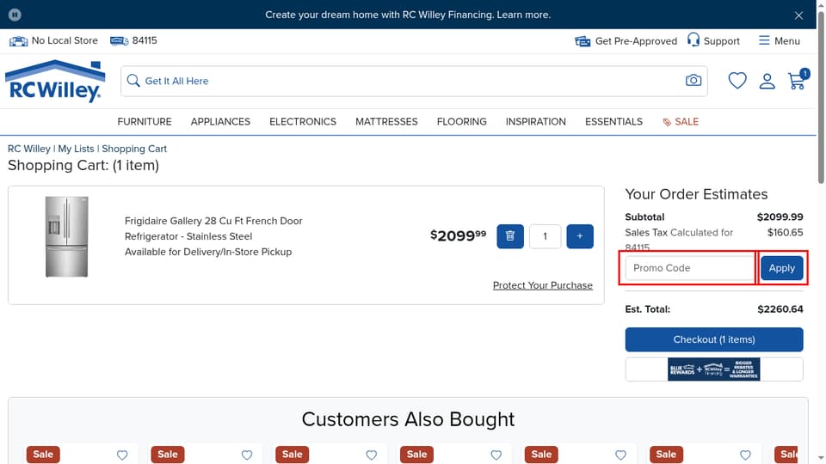Open the Sale menu item
The width and height of the screenshot is (826, 464).
click(x=680, y=121)
